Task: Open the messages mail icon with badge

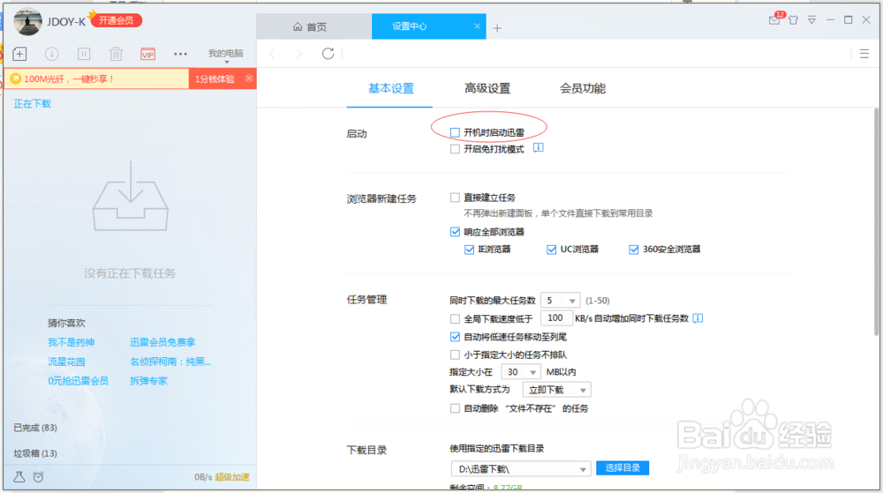Action: tap(775, 19)
